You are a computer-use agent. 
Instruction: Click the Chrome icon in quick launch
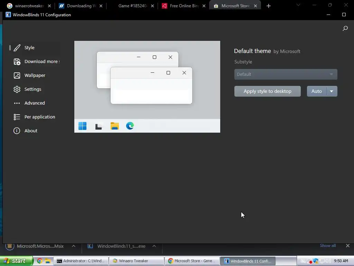(39, 261)
